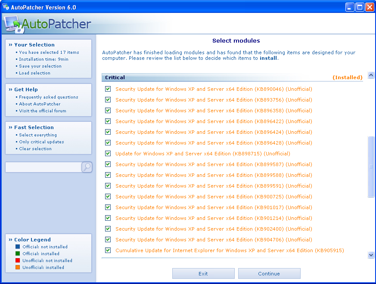Click the (Installed) header label

[x=348, y=77]
